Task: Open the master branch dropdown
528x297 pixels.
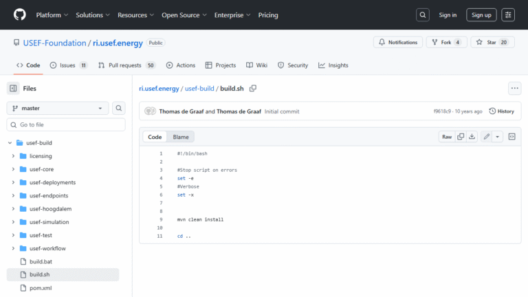Action: 58,108
